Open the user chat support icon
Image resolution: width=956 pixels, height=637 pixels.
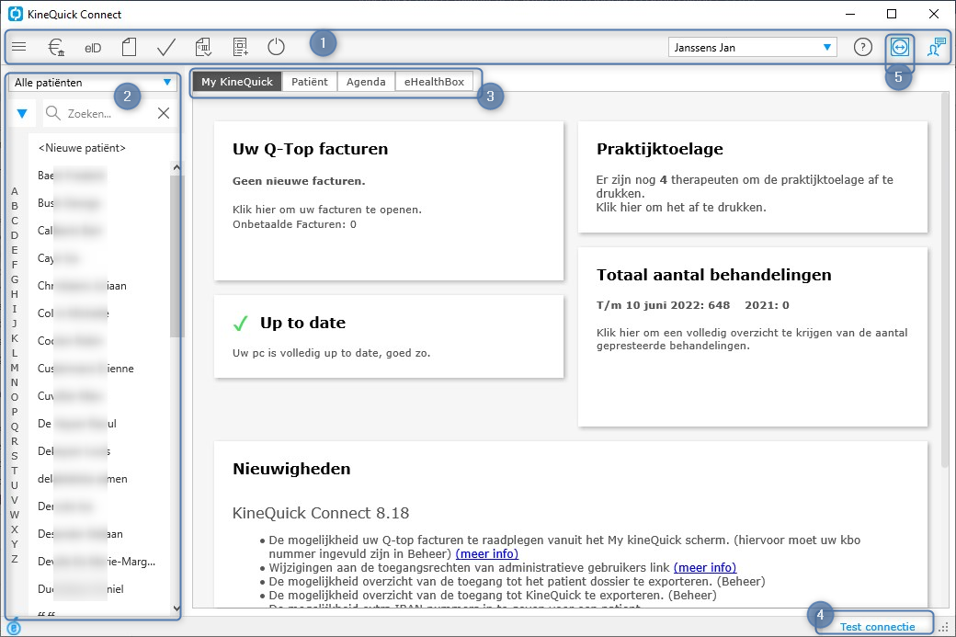point(936,47)
